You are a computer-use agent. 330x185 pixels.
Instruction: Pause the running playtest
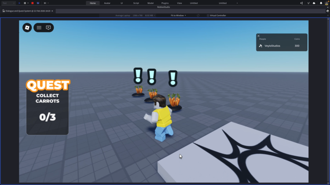[25, 3]
